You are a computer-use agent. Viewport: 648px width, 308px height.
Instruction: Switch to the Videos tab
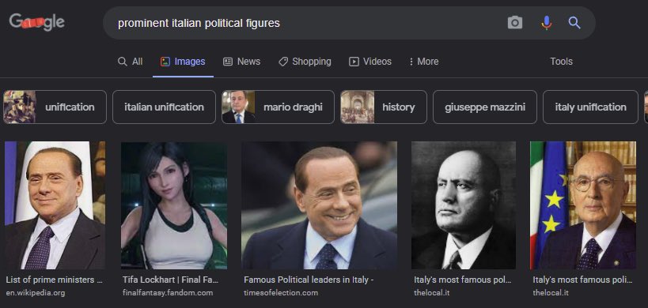tap(370, 62)
